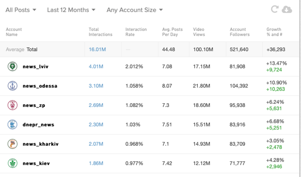301x177 pixels.
Task: Open the All Posts dropdown
Action: coord(21,10)
